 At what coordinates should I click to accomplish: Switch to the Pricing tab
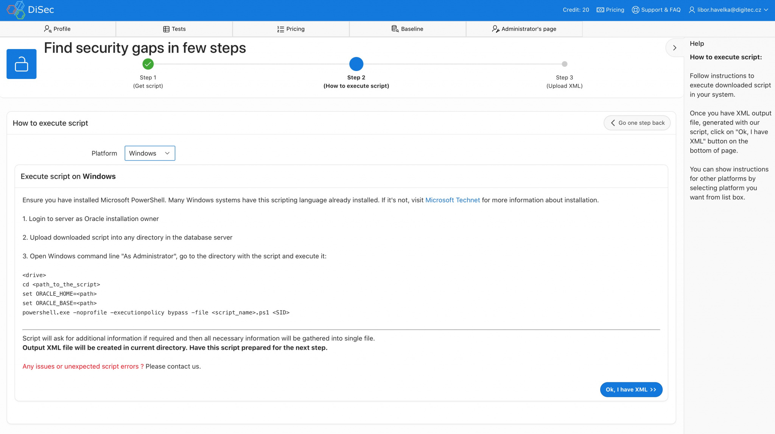point(291,29)
